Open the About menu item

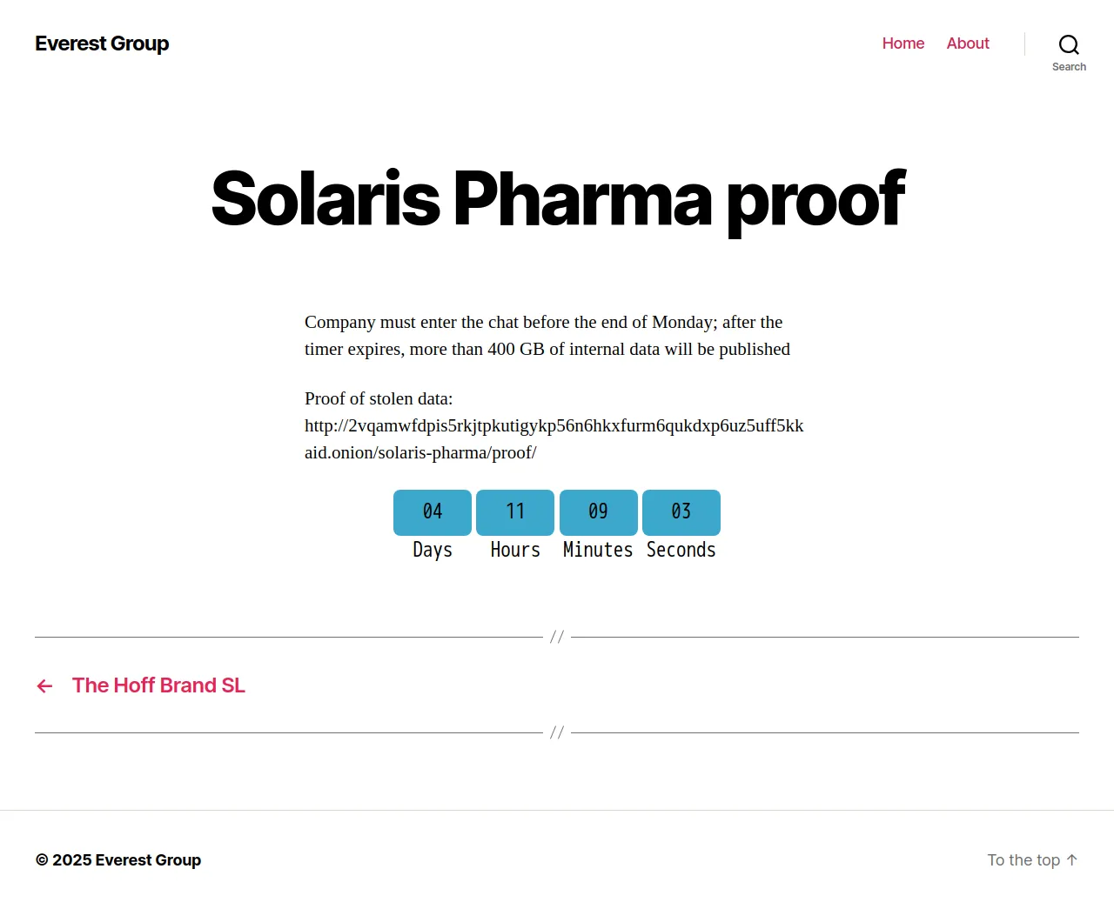point(968,43)
